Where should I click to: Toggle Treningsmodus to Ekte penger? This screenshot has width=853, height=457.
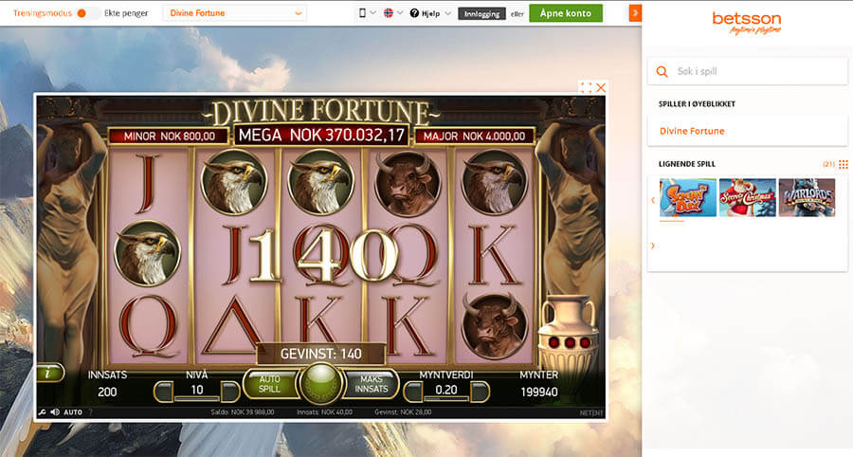(87, 13)
